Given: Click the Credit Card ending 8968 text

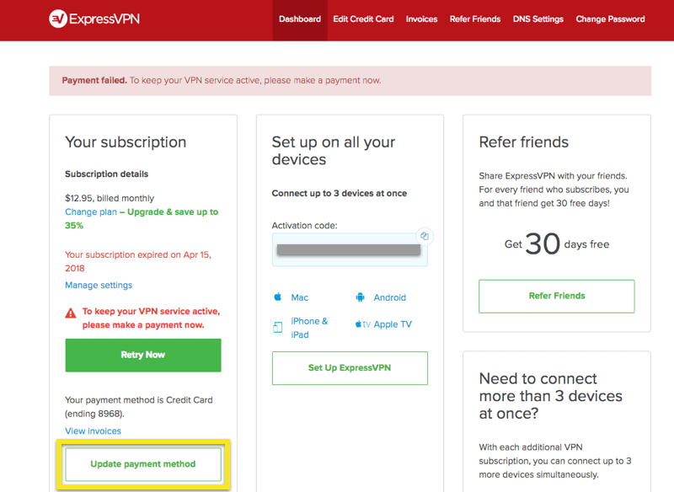Looking at the screenshot, I should (x=139, y=407).
